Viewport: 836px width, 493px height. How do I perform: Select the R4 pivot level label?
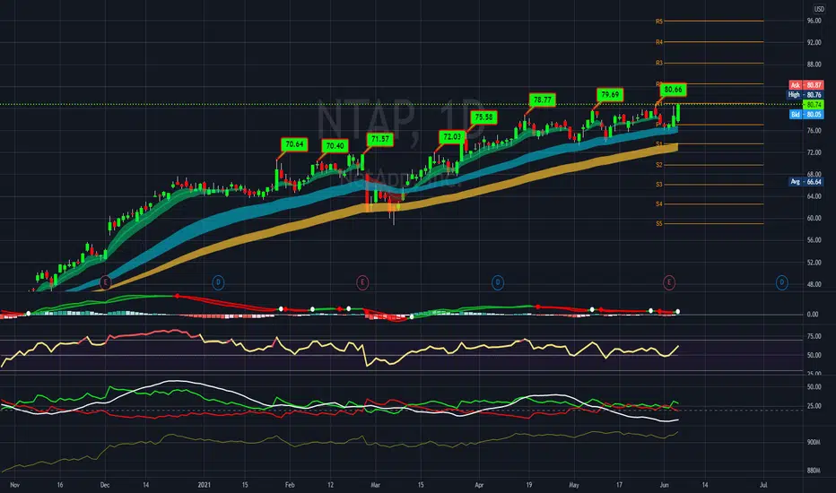[659, 41]
